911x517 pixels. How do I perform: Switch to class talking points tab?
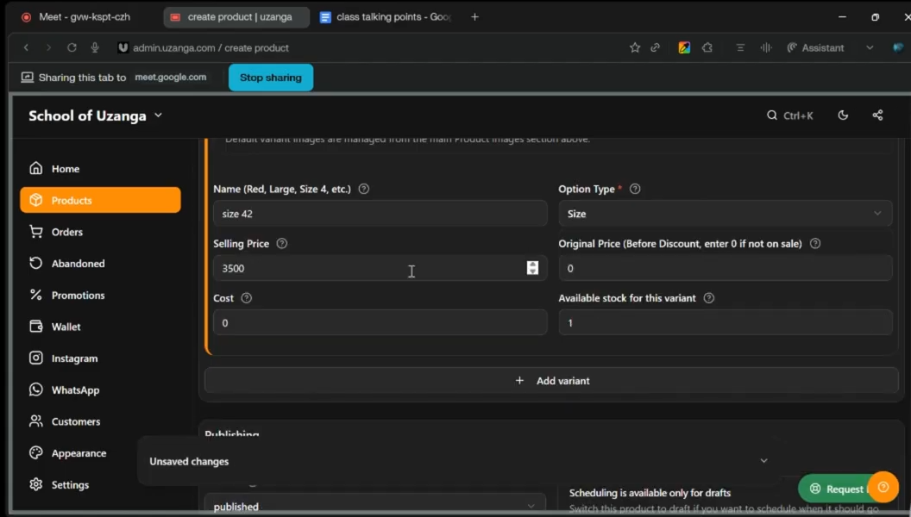coord(386,17)
